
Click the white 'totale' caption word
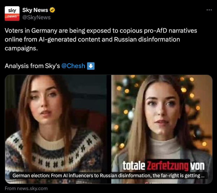[x=134, y=166]
